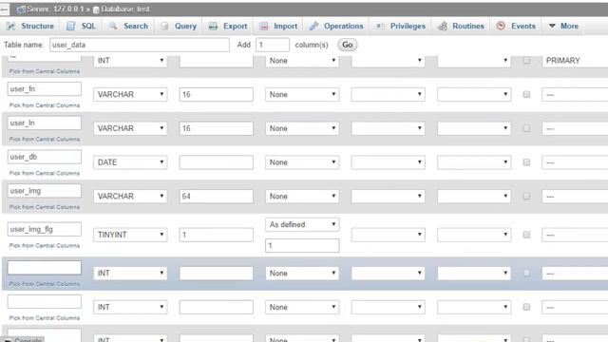Screen dimensions: 608x342
Task: Click the user_img column name field
Action: pyautogui.click(x=45, y=191)
